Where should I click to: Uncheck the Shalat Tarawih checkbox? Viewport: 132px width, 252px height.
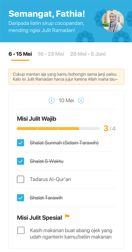click(x=21, y=198)
